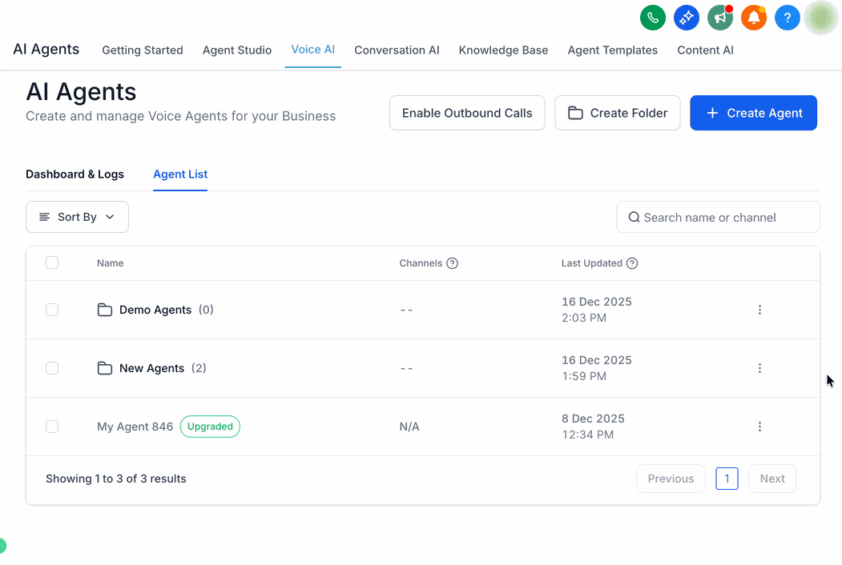Expand the Sort By dropdown
The width and height of the screenshot is (842, 565).
(x=78, y=217)
